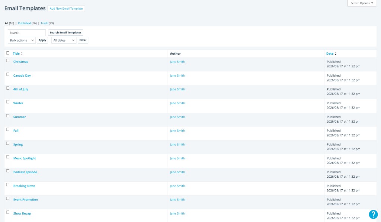
Task: Check the Event Promotion checkbox
Action: tap(8, 199)
